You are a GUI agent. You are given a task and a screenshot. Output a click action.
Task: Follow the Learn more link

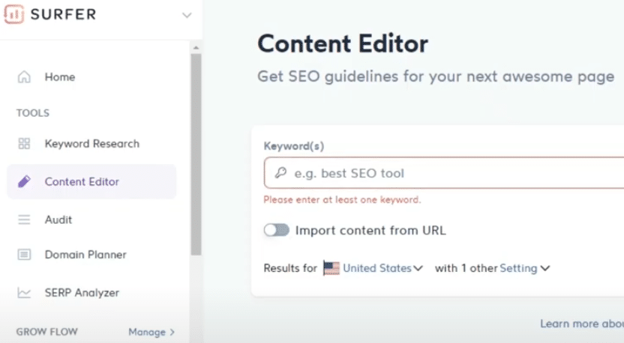[x=582, y=324]
